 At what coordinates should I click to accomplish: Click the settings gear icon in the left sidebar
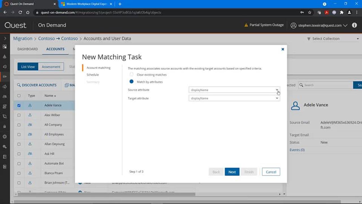tap(5, 137)
